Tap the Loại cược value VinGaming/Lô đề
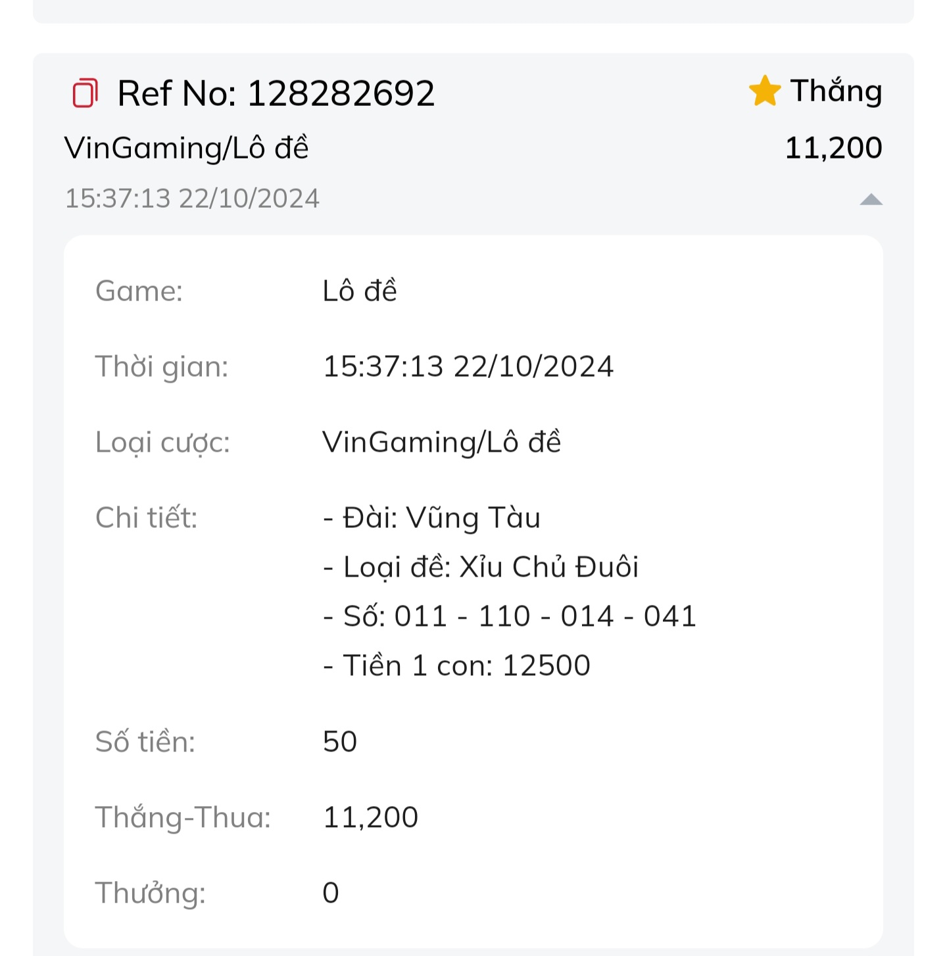 [442, 442]
